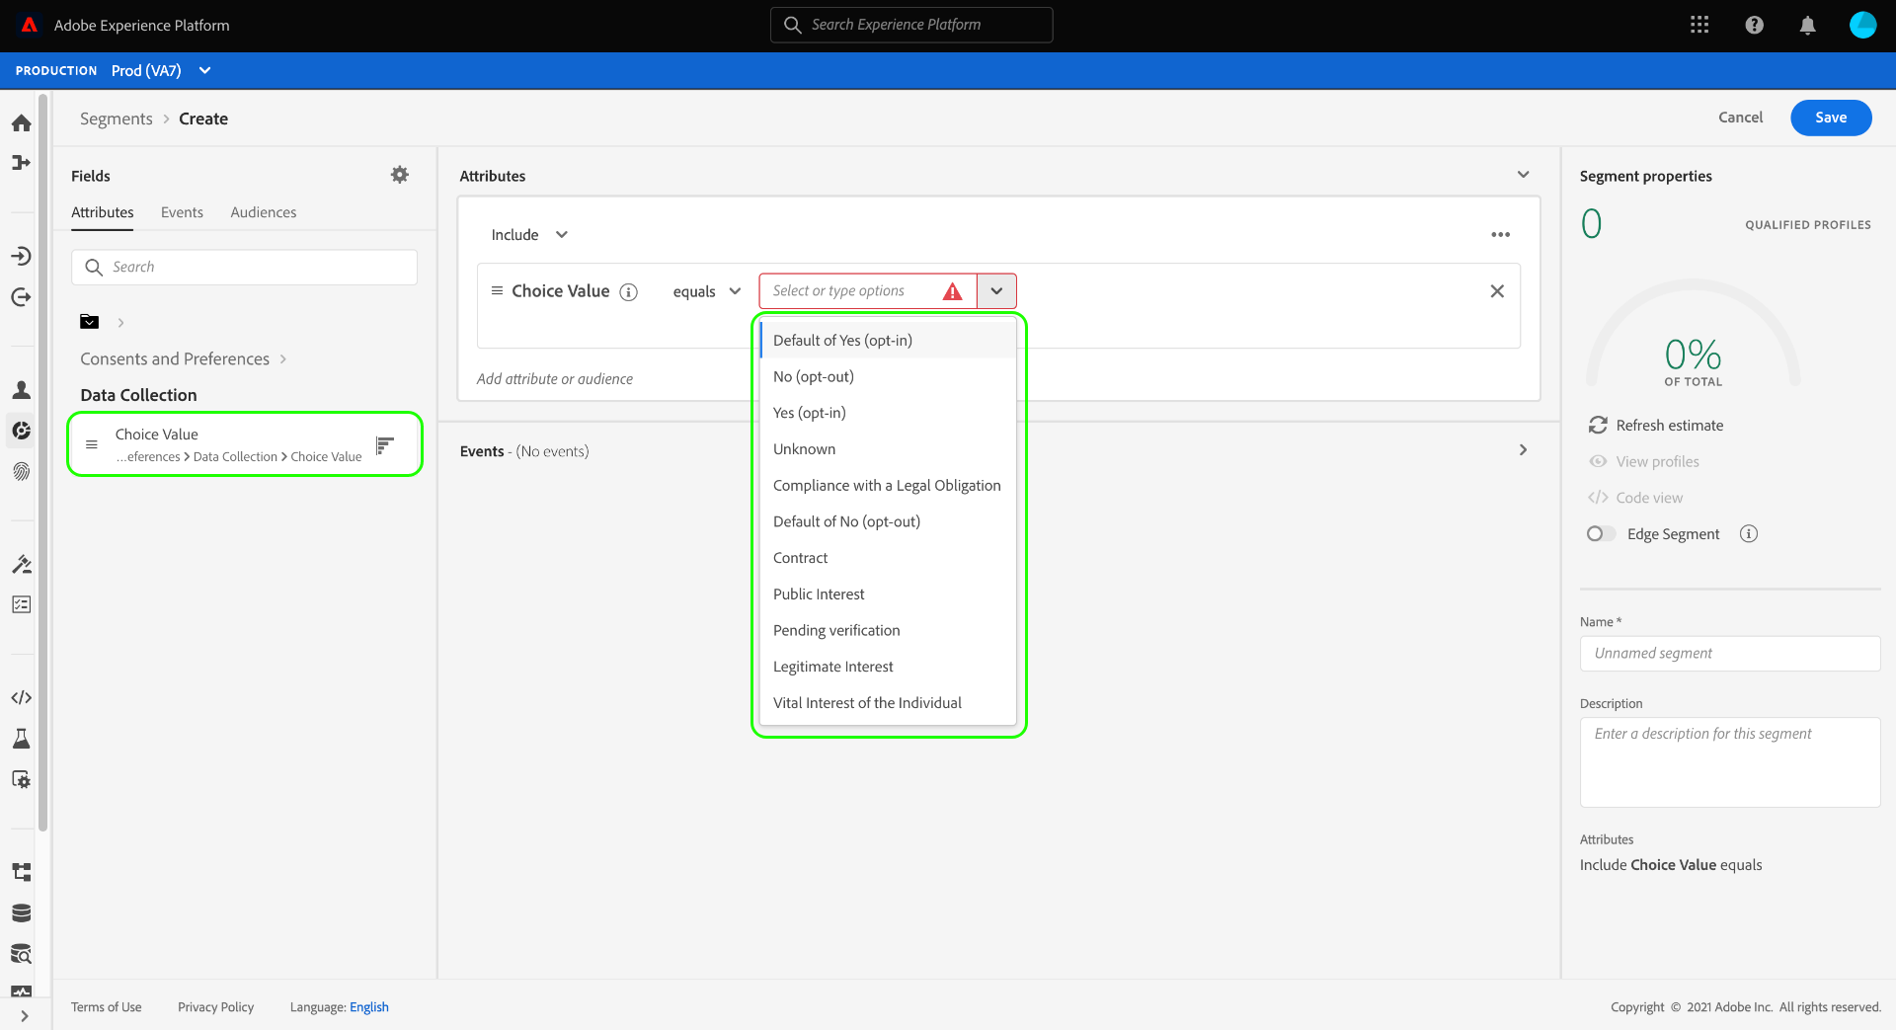The height and width of the screenshot is (1030, 1896).
Task: Go to Segments breadcrumb link
Action: click(117, 119)
